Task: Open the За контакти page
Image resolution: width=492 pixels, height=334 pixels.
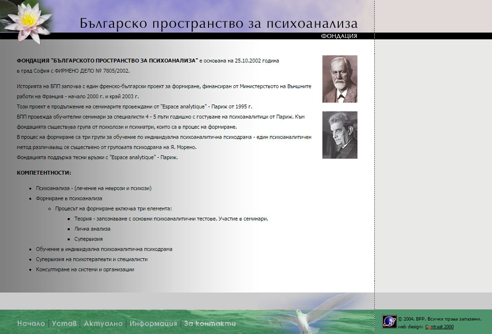Action: [210, 323]
